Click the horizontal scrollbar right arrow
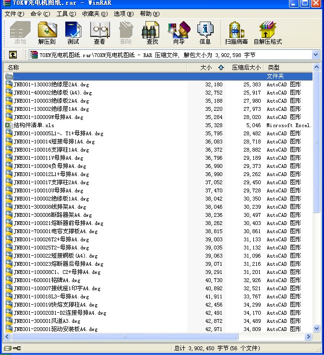This screenshot has height=355, width=324. pos(308,336)
